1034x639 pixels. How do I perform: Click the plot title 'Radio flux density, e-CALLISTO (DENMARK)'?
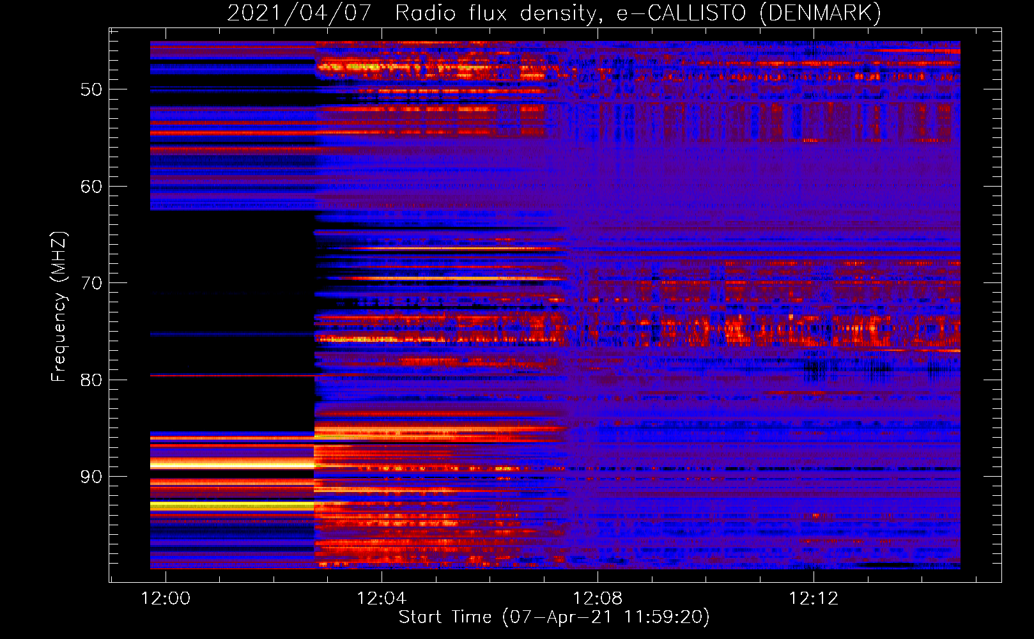click(638, 13)
